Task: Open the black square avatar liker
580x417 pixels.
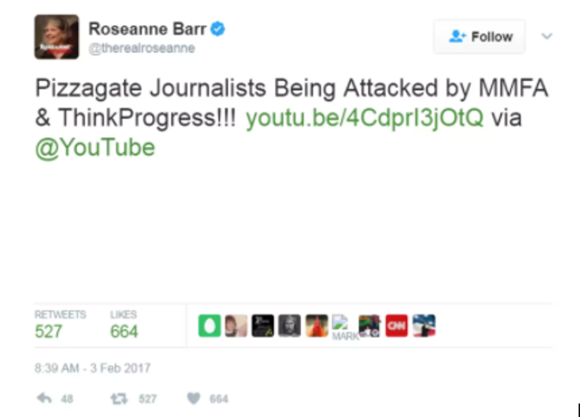Action: pyautogui.click(x=263, y=326)
